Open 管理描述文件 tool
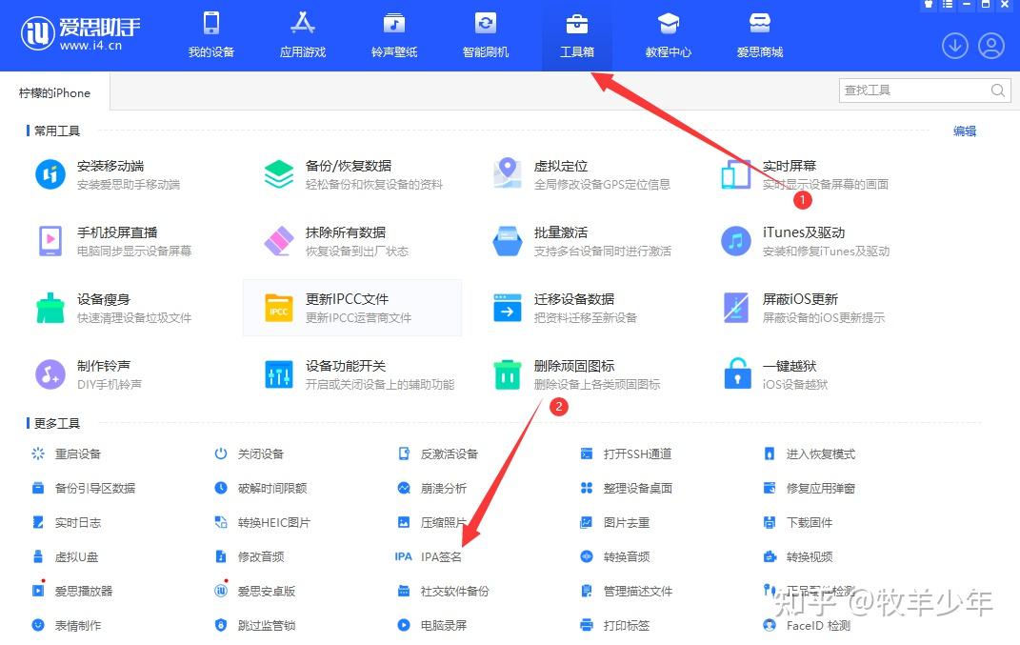1020x645 pixels. point(627,592)
